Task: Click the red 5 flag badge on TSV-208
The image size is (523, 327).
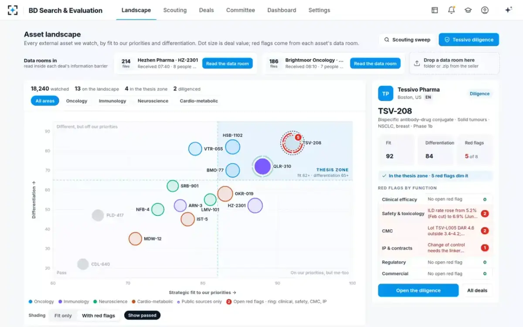Action: [x=298, y=137]
